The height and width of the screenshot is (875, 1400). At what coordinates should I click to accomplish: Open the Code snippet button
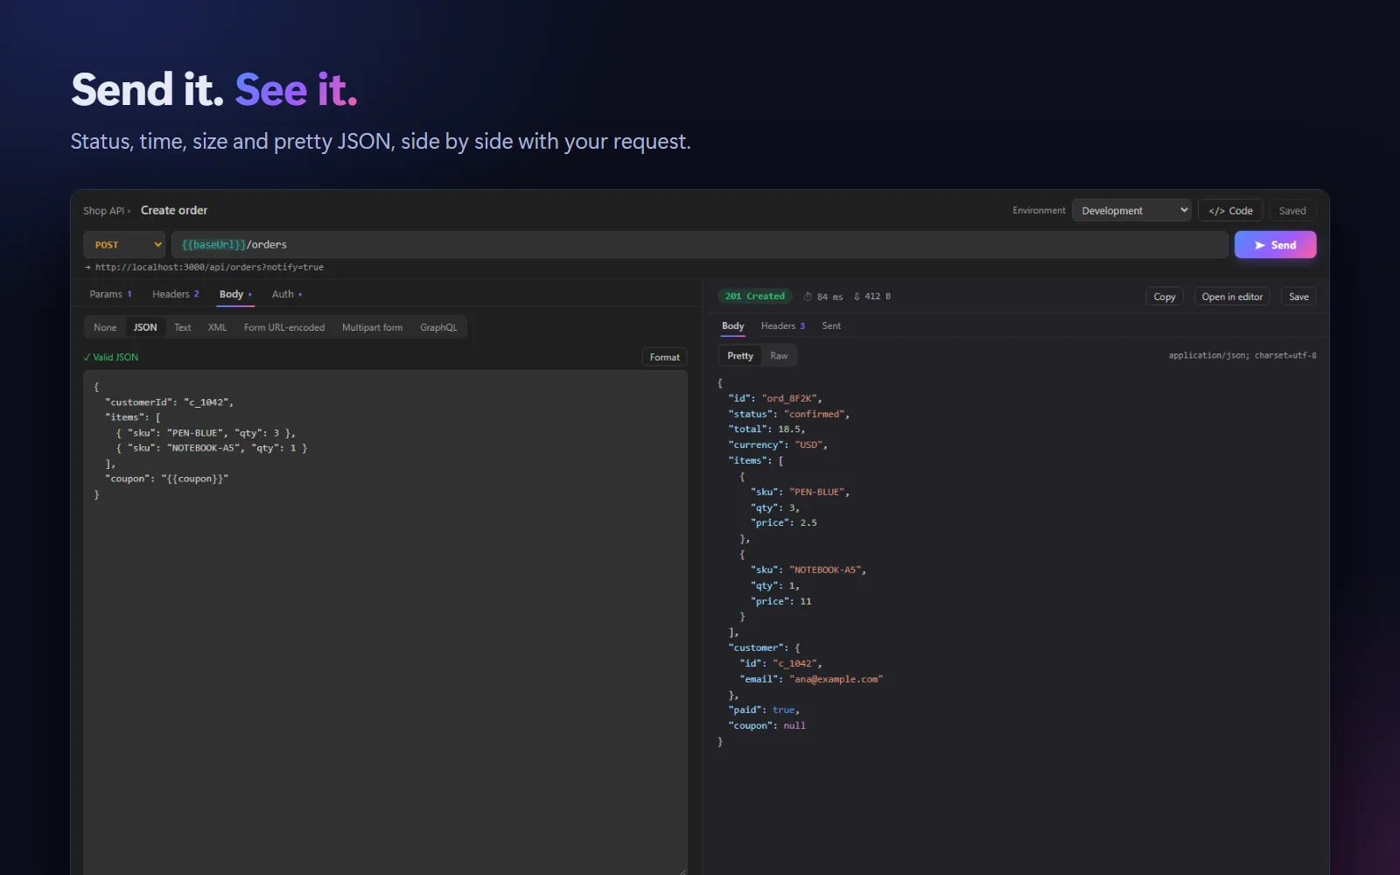tap(1230, 211)
